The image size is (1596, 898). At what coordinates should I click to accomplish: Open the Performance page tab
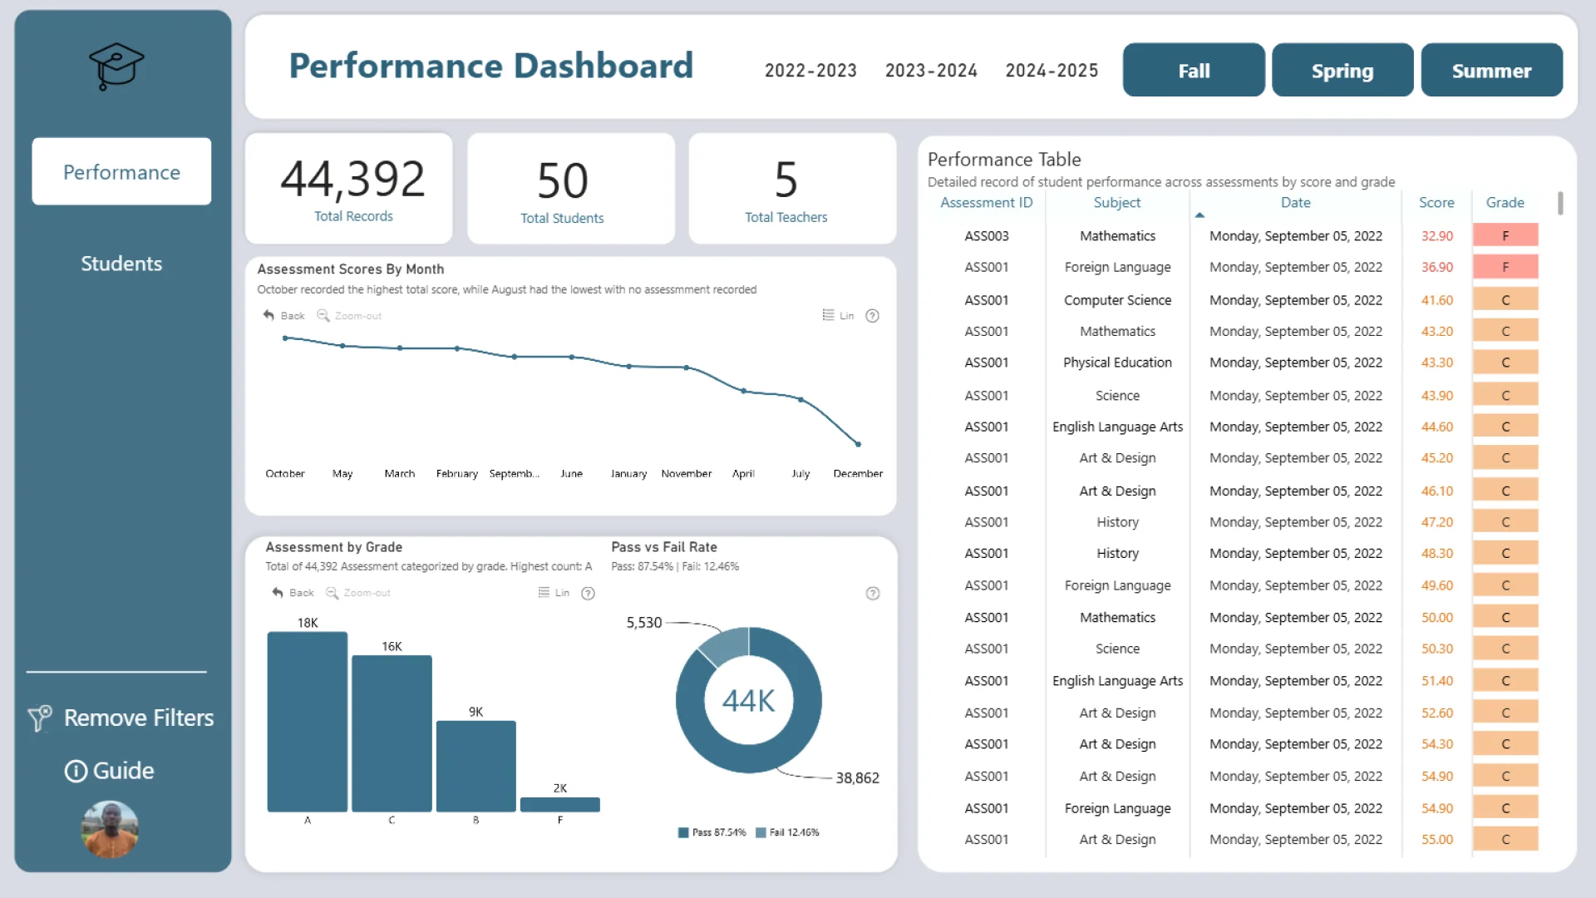[121, 172]
